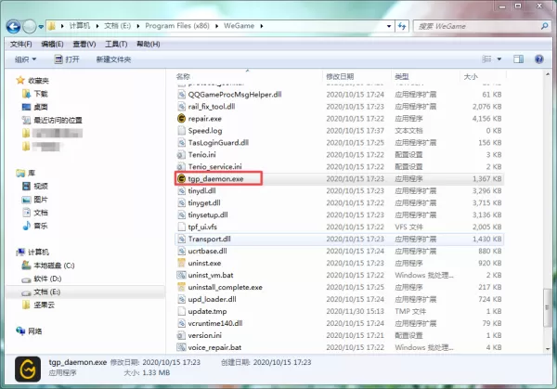Select QQGameProcMsgHelper.dll file
The height and width of the screenshot is (389, 557).
(x=235, y=95)
